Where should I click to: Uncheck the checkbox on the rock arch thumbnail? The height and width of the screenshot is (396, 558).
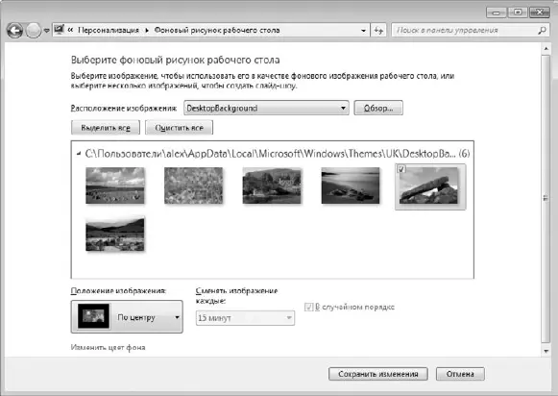pos(401,169)
